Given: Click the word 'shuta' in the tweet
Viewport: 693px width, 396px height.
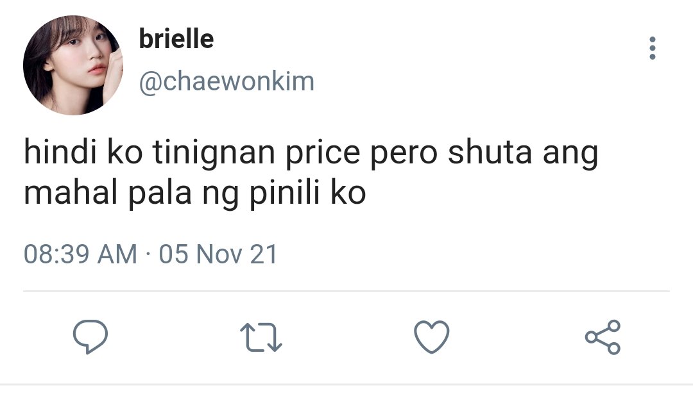Looking at the screenshot, I should click(x=490, y=153).
